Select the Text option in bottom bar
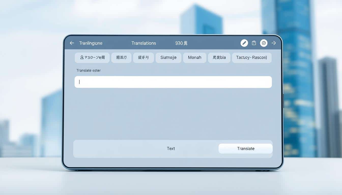This screenshot has height=195, width=342. [x=171, y=149]
